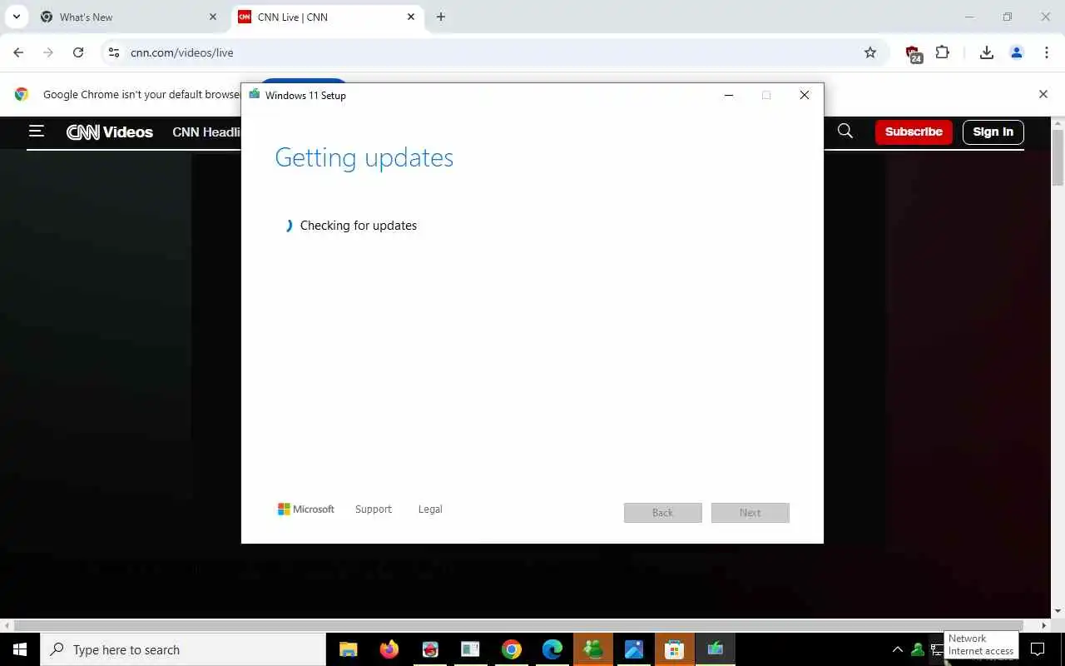Open CNN search with magnifier icon

(x=845, y=132)
